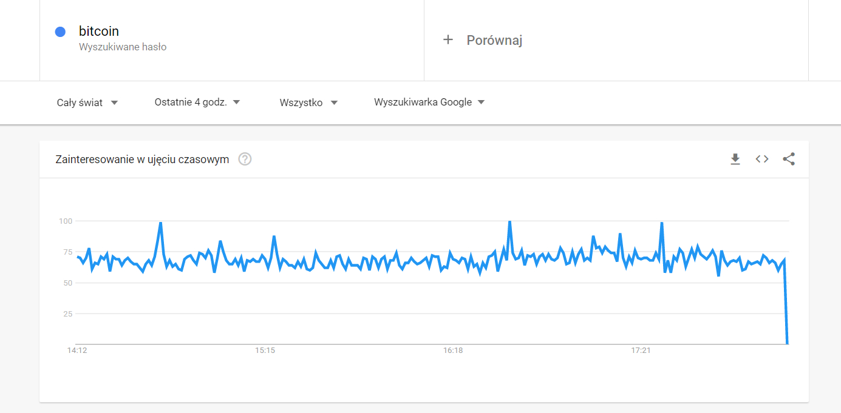
Task: Open the Cały świat region dropdown
Action: (x=87, y=102)
